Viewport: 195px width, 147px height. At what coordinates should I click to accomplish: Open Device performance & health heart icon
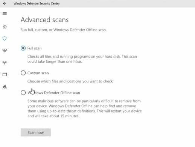(x=5, y=50)
